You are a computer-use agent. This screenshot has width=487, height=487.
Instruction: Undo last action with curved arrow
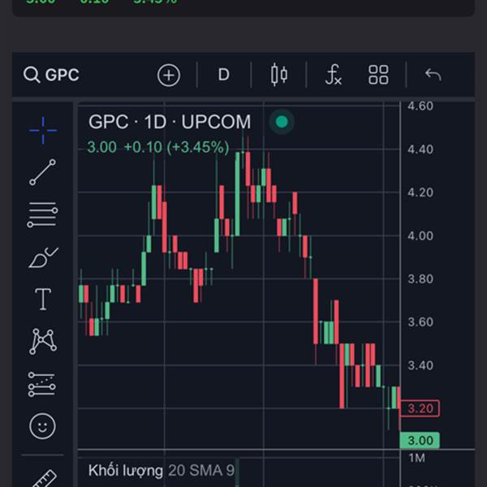[433, 75]
